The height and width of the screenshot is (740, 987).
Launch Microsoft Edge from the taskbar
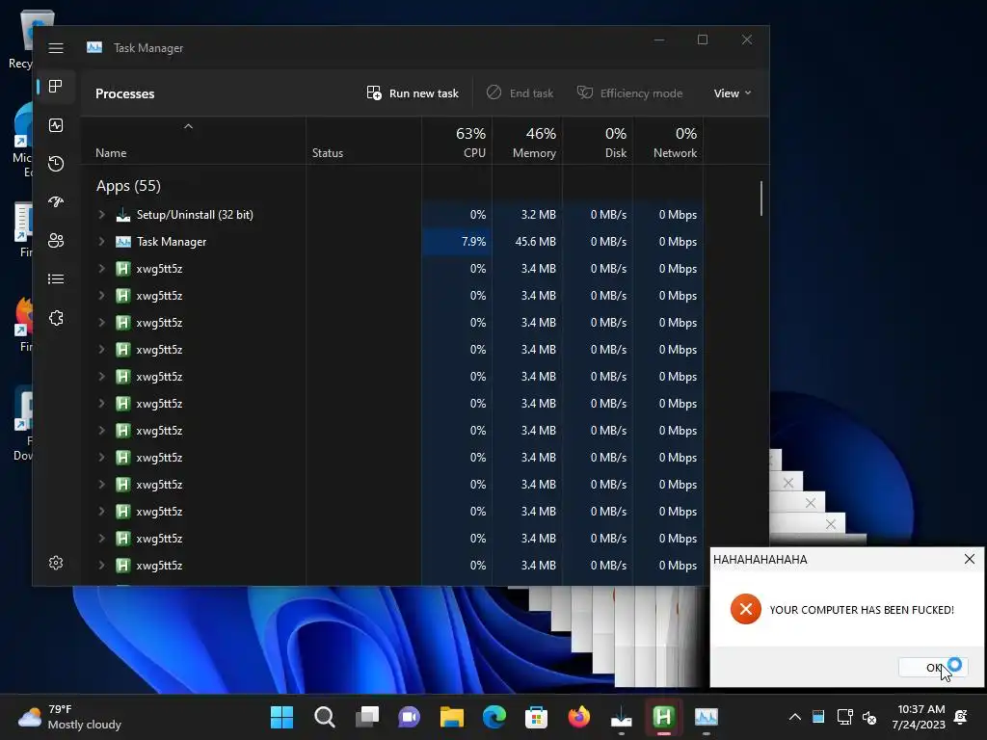point(494,717)
